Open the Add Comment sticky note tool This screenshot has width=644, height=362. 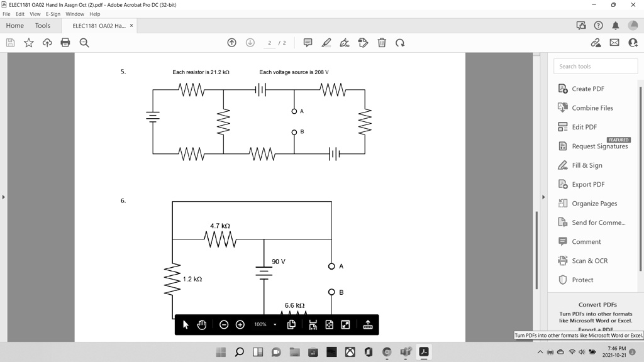click(307, 42)
